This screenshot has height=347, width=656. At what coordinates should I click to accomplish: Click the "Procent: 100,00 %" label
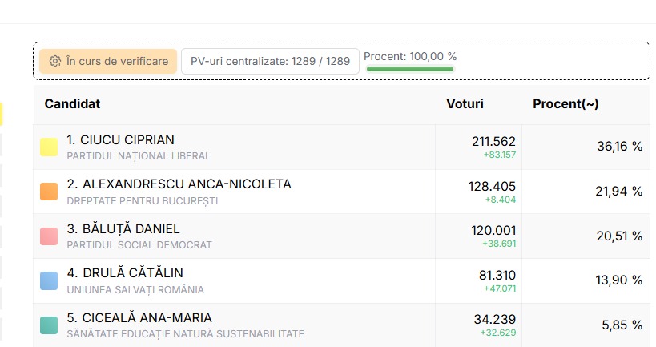coord(410,56)
